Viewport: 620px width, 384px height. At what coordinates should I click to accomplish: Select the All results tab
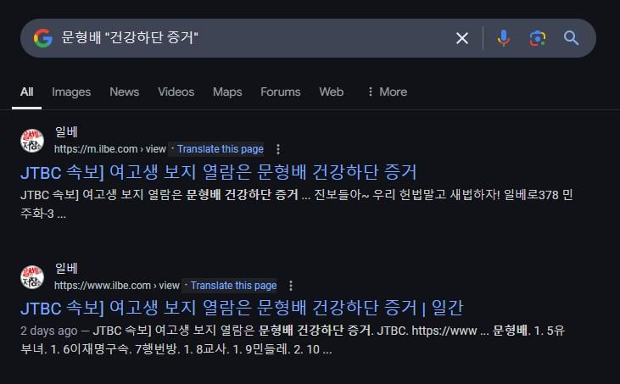point(26,92)
